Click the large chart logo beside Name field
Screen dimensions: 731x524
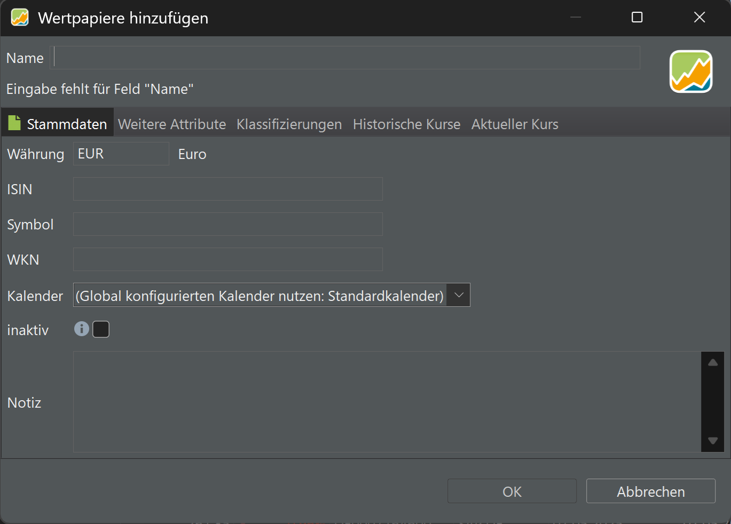pos(691,72)
